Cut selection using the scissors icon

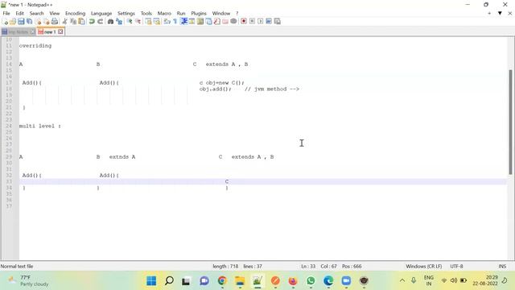coord(64,22)
